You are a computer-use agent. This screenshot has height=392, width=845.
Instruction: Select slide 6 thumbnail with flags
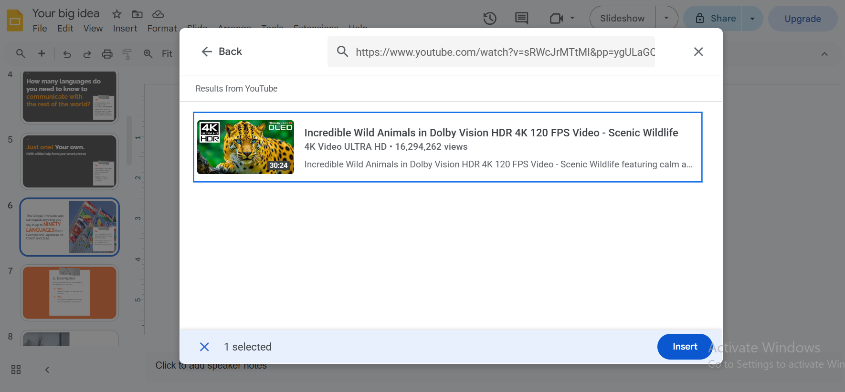(70, 227)
